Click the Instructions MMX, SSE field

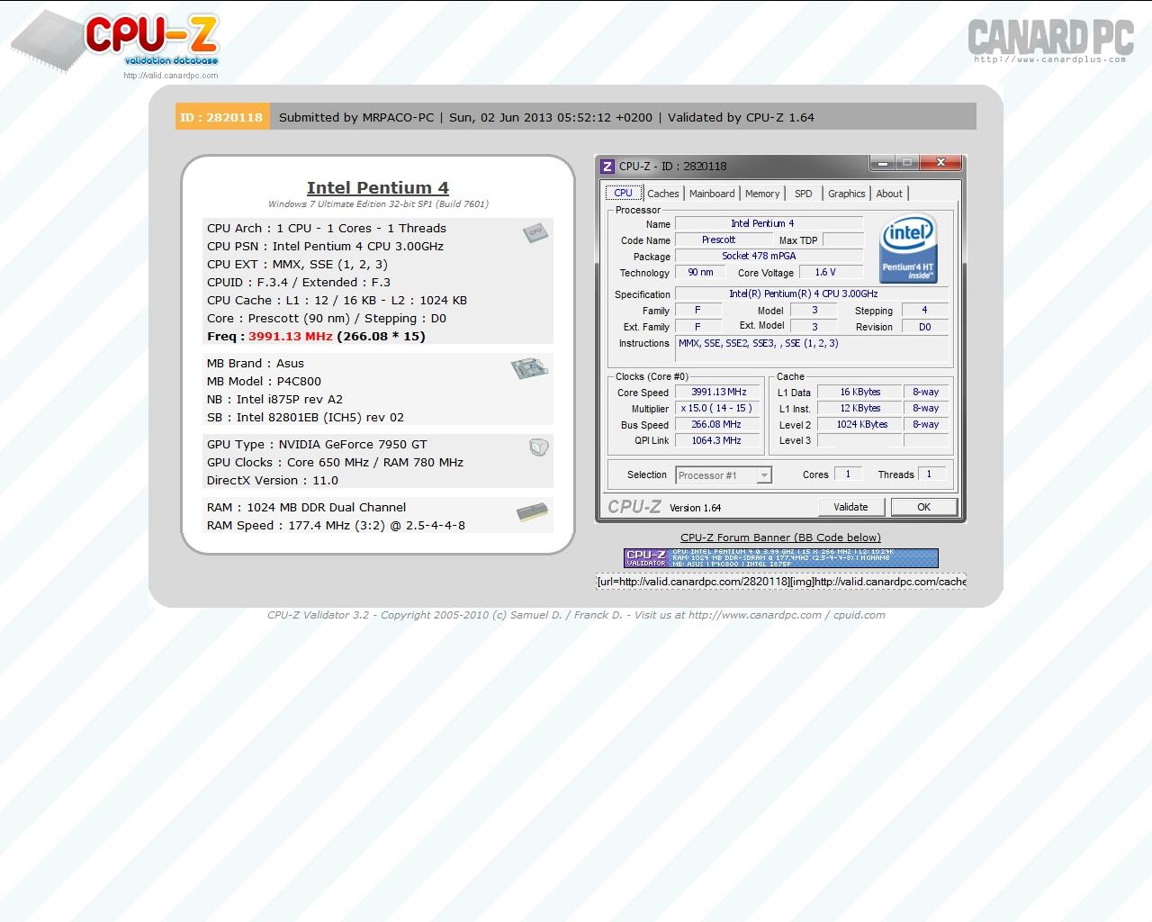click(812, 348)
